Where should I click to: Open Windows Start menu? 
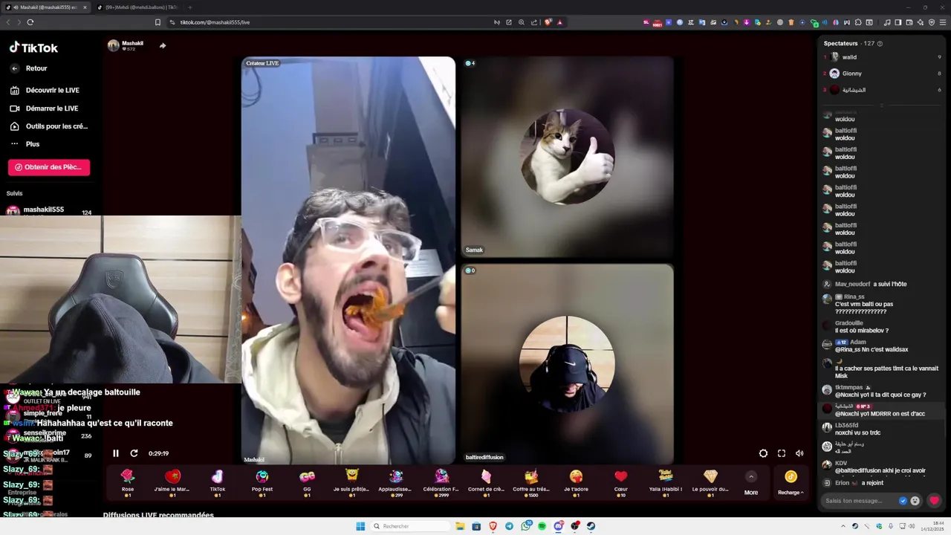pyautogui.click(x=360, y=526)
